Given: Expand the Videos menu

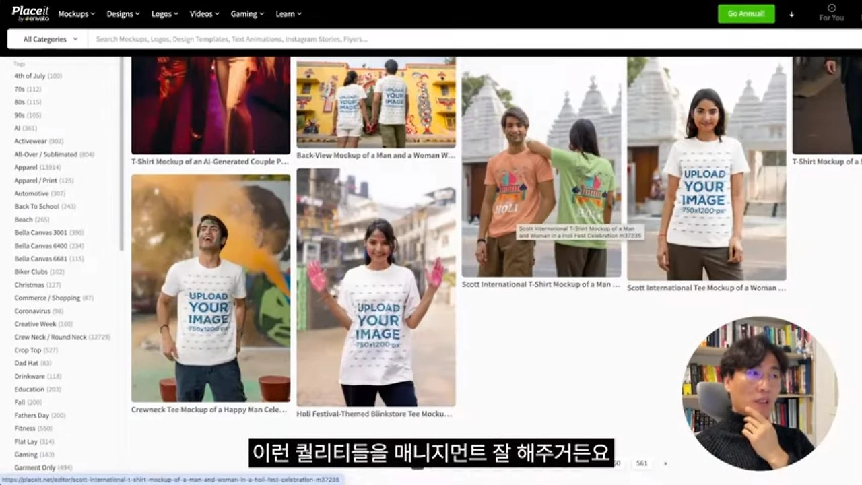Looking at the screenshot, I should pos(205,14).
